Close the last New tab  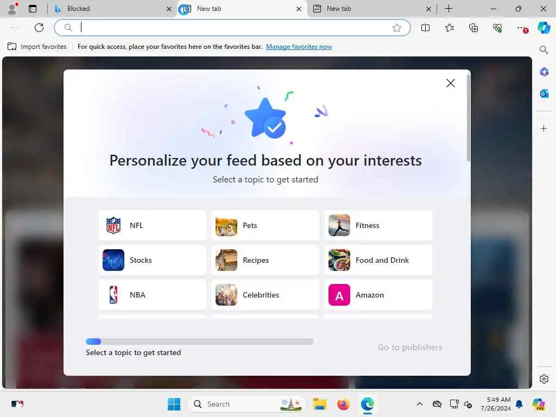[428, 9]
